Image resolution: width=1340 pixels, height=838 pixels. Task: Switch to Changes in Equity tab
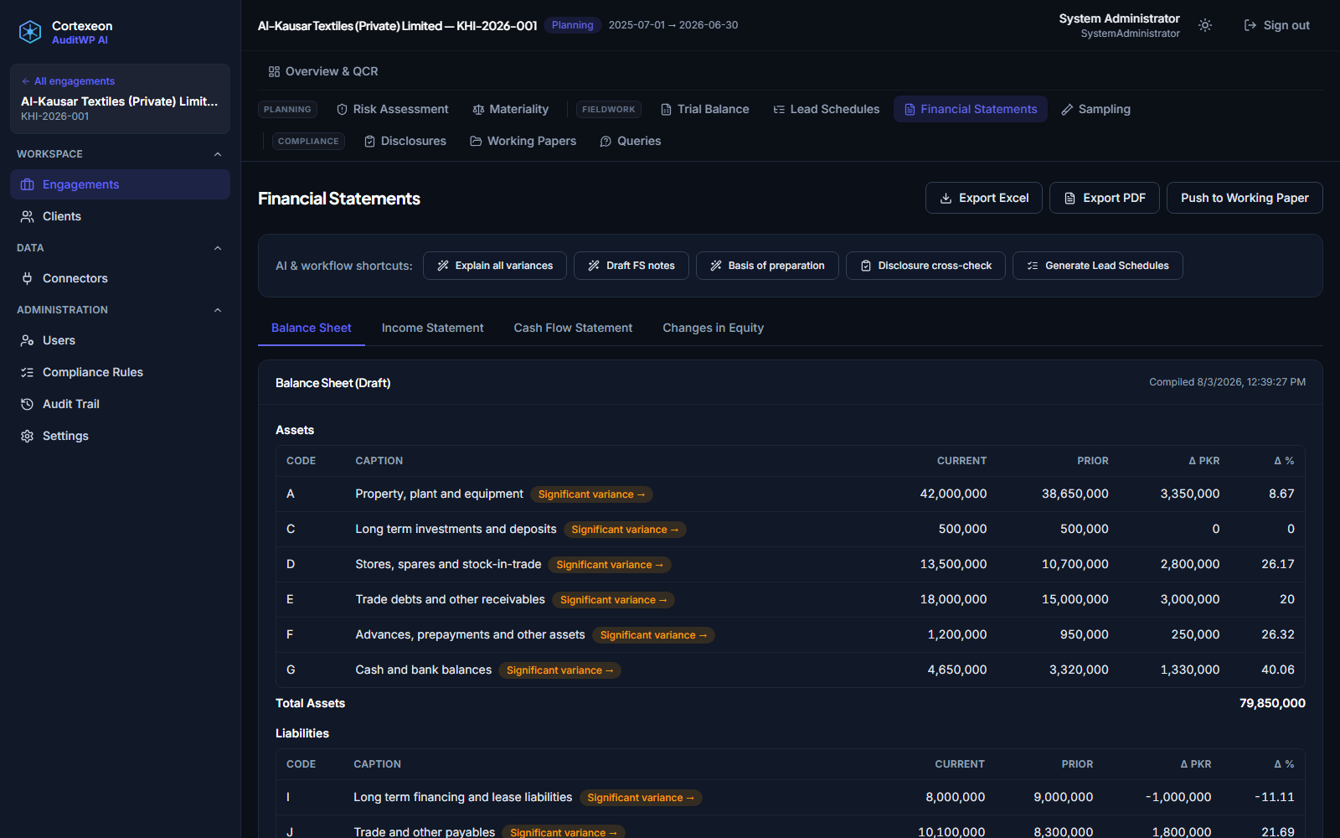tap(714, 328)
